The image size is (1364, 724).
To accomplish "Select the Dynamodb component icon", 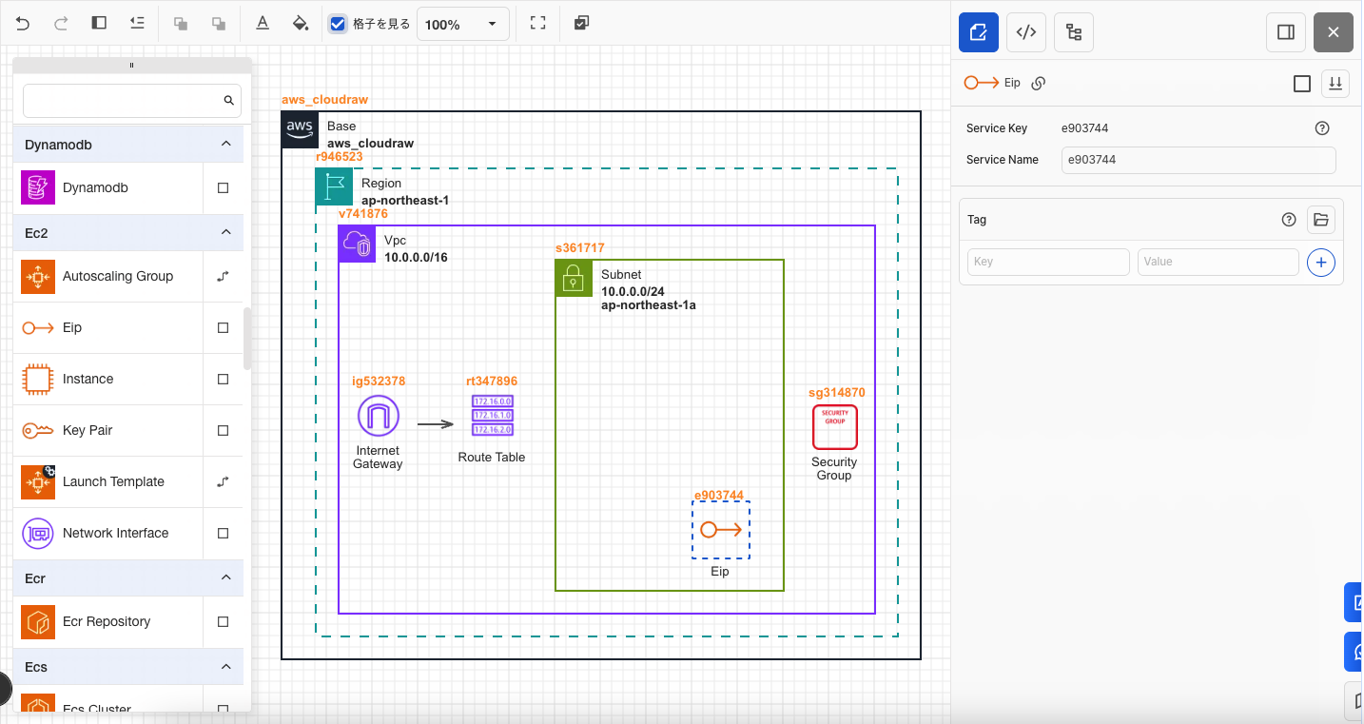I will (38, 187).
